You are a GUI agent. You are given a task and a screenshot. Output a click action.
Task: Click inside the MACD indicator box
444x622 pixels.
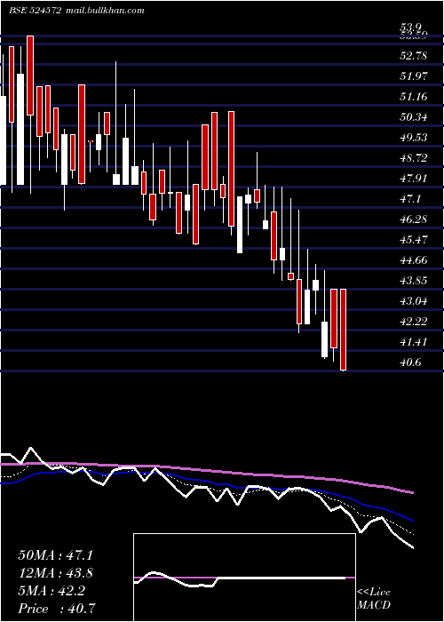[x=244, y=578]
